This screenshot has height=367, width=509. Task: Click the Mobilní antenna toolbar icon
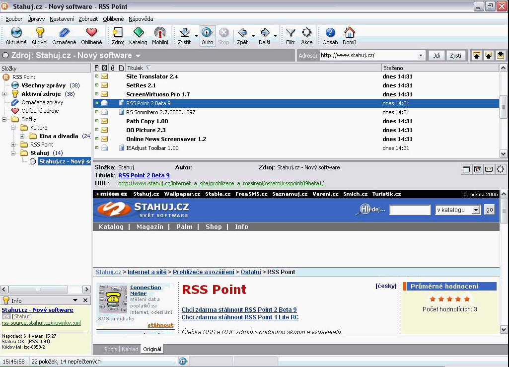[160, 32]
